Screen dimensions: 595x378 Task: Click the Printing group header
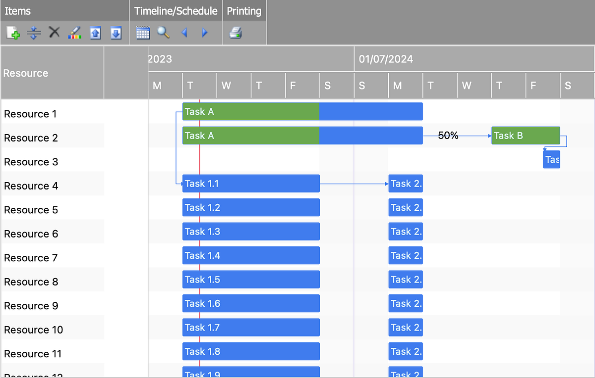click(244, 10)
